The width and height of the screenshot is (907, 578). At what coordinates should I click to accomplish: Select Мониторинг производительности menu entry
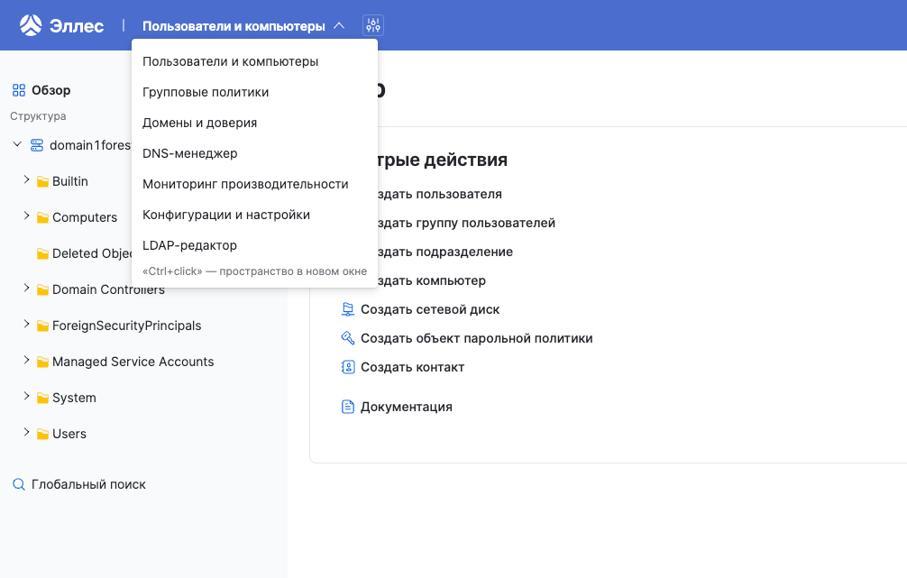click(245, 184)
